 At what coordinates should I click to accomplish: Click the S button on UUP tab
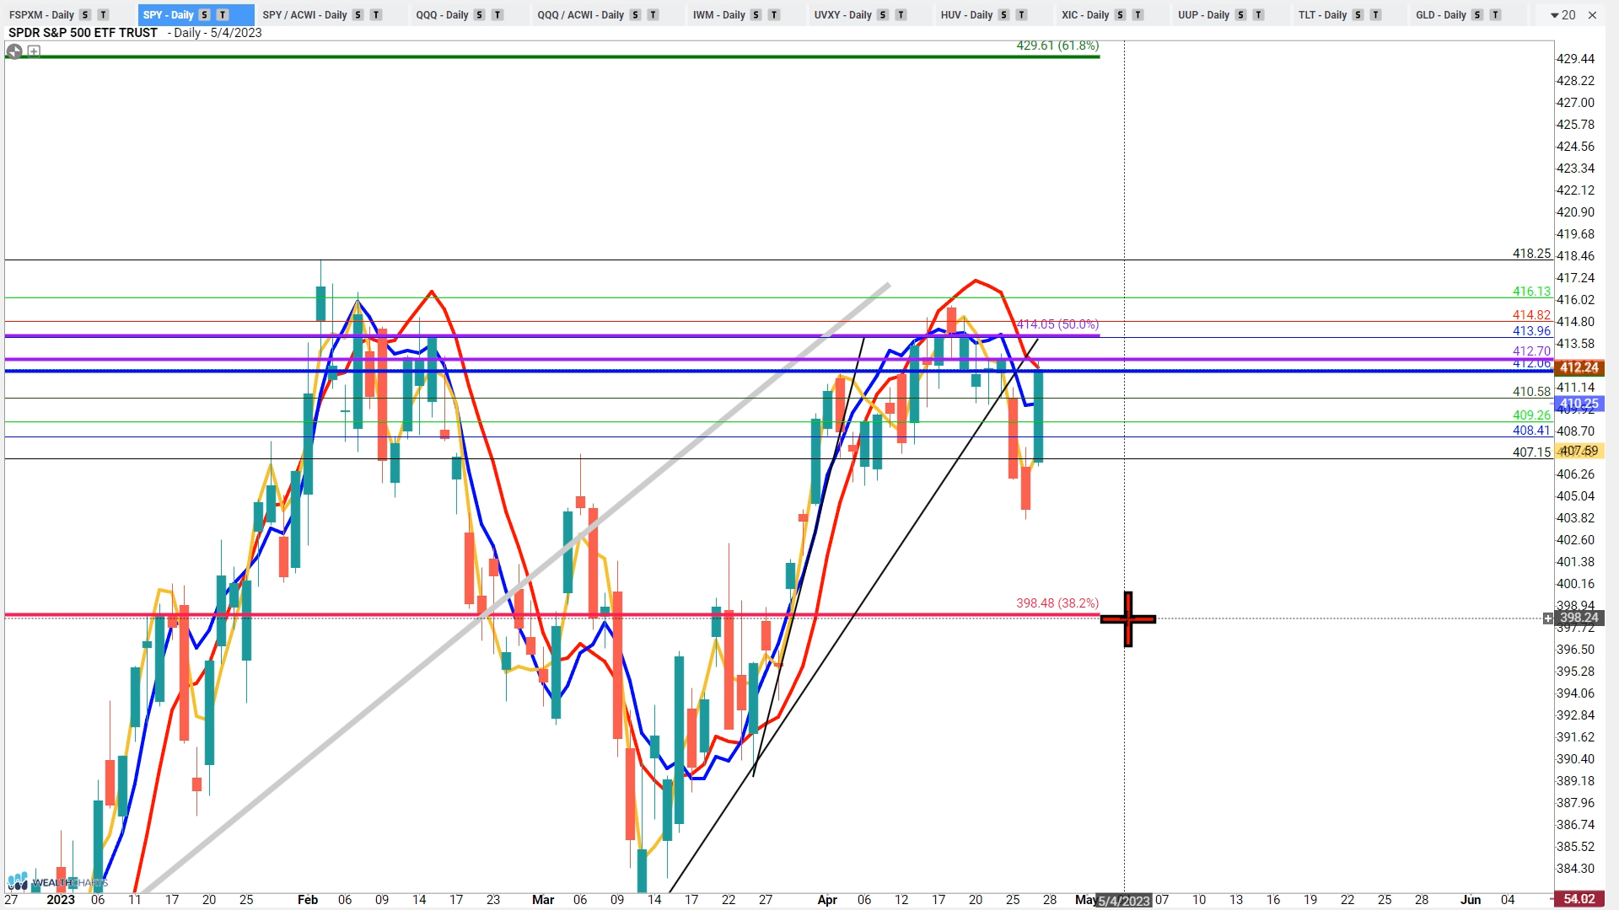click(x=1240, y=15)
